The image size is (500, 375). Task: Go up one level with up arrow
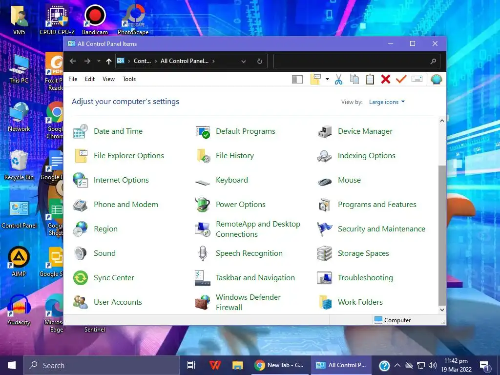(109, 61)
